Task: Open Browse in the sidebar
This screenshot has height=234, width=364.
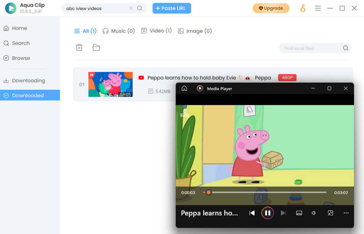Action: (x=17, y=58)
